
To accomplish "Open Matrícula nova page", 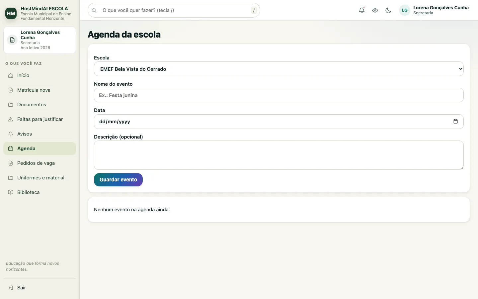I will (40, 90).
